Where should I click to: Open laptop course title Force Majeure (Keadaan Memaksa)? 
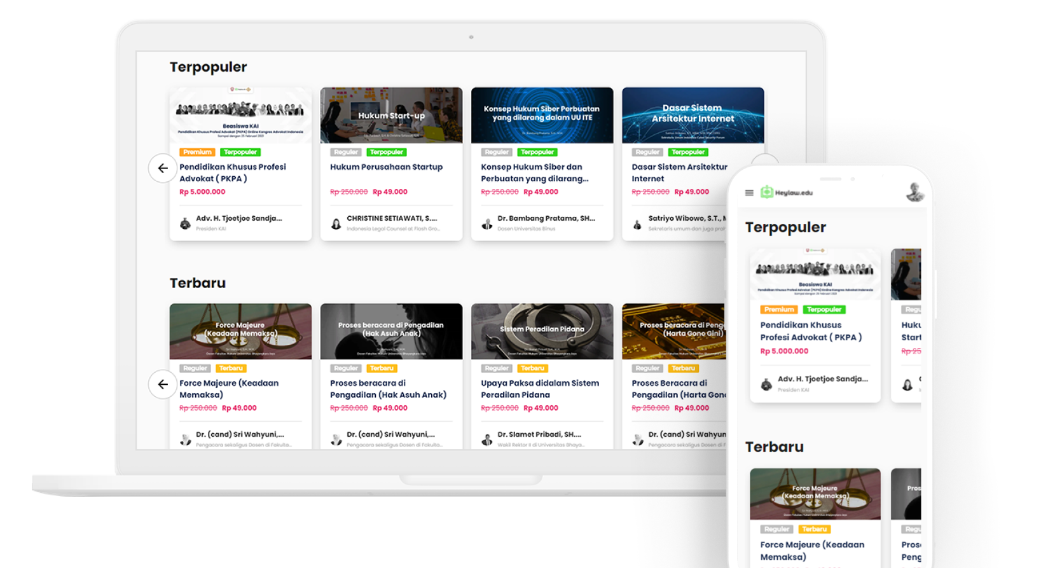[x=229, y=389]
